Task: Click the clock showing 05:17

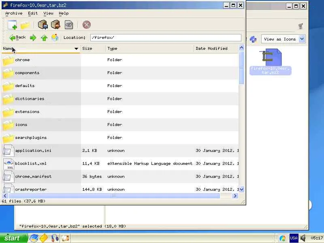Action: pos(317,238)
